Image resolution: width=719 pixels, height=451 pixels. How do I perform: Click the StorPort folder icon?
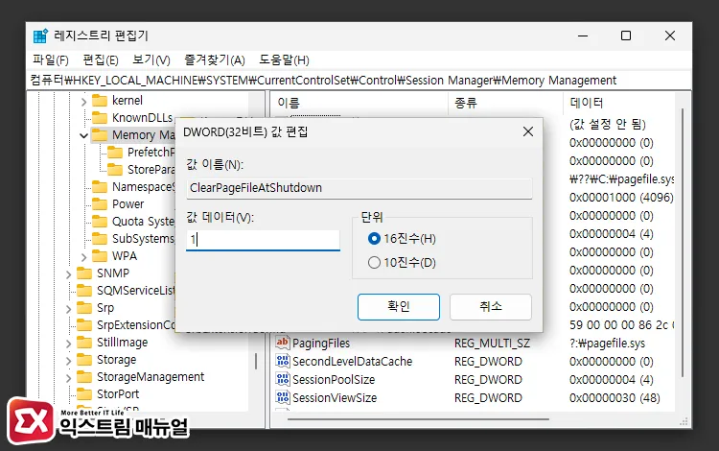click(x=84, y=394)
